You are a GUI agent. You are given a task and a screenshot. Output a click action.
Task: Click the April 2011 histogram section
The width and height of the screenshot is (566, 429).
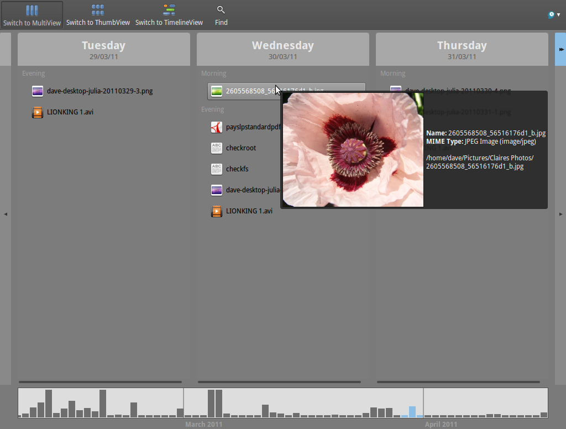pyautogui.click(x=485, y=403)
